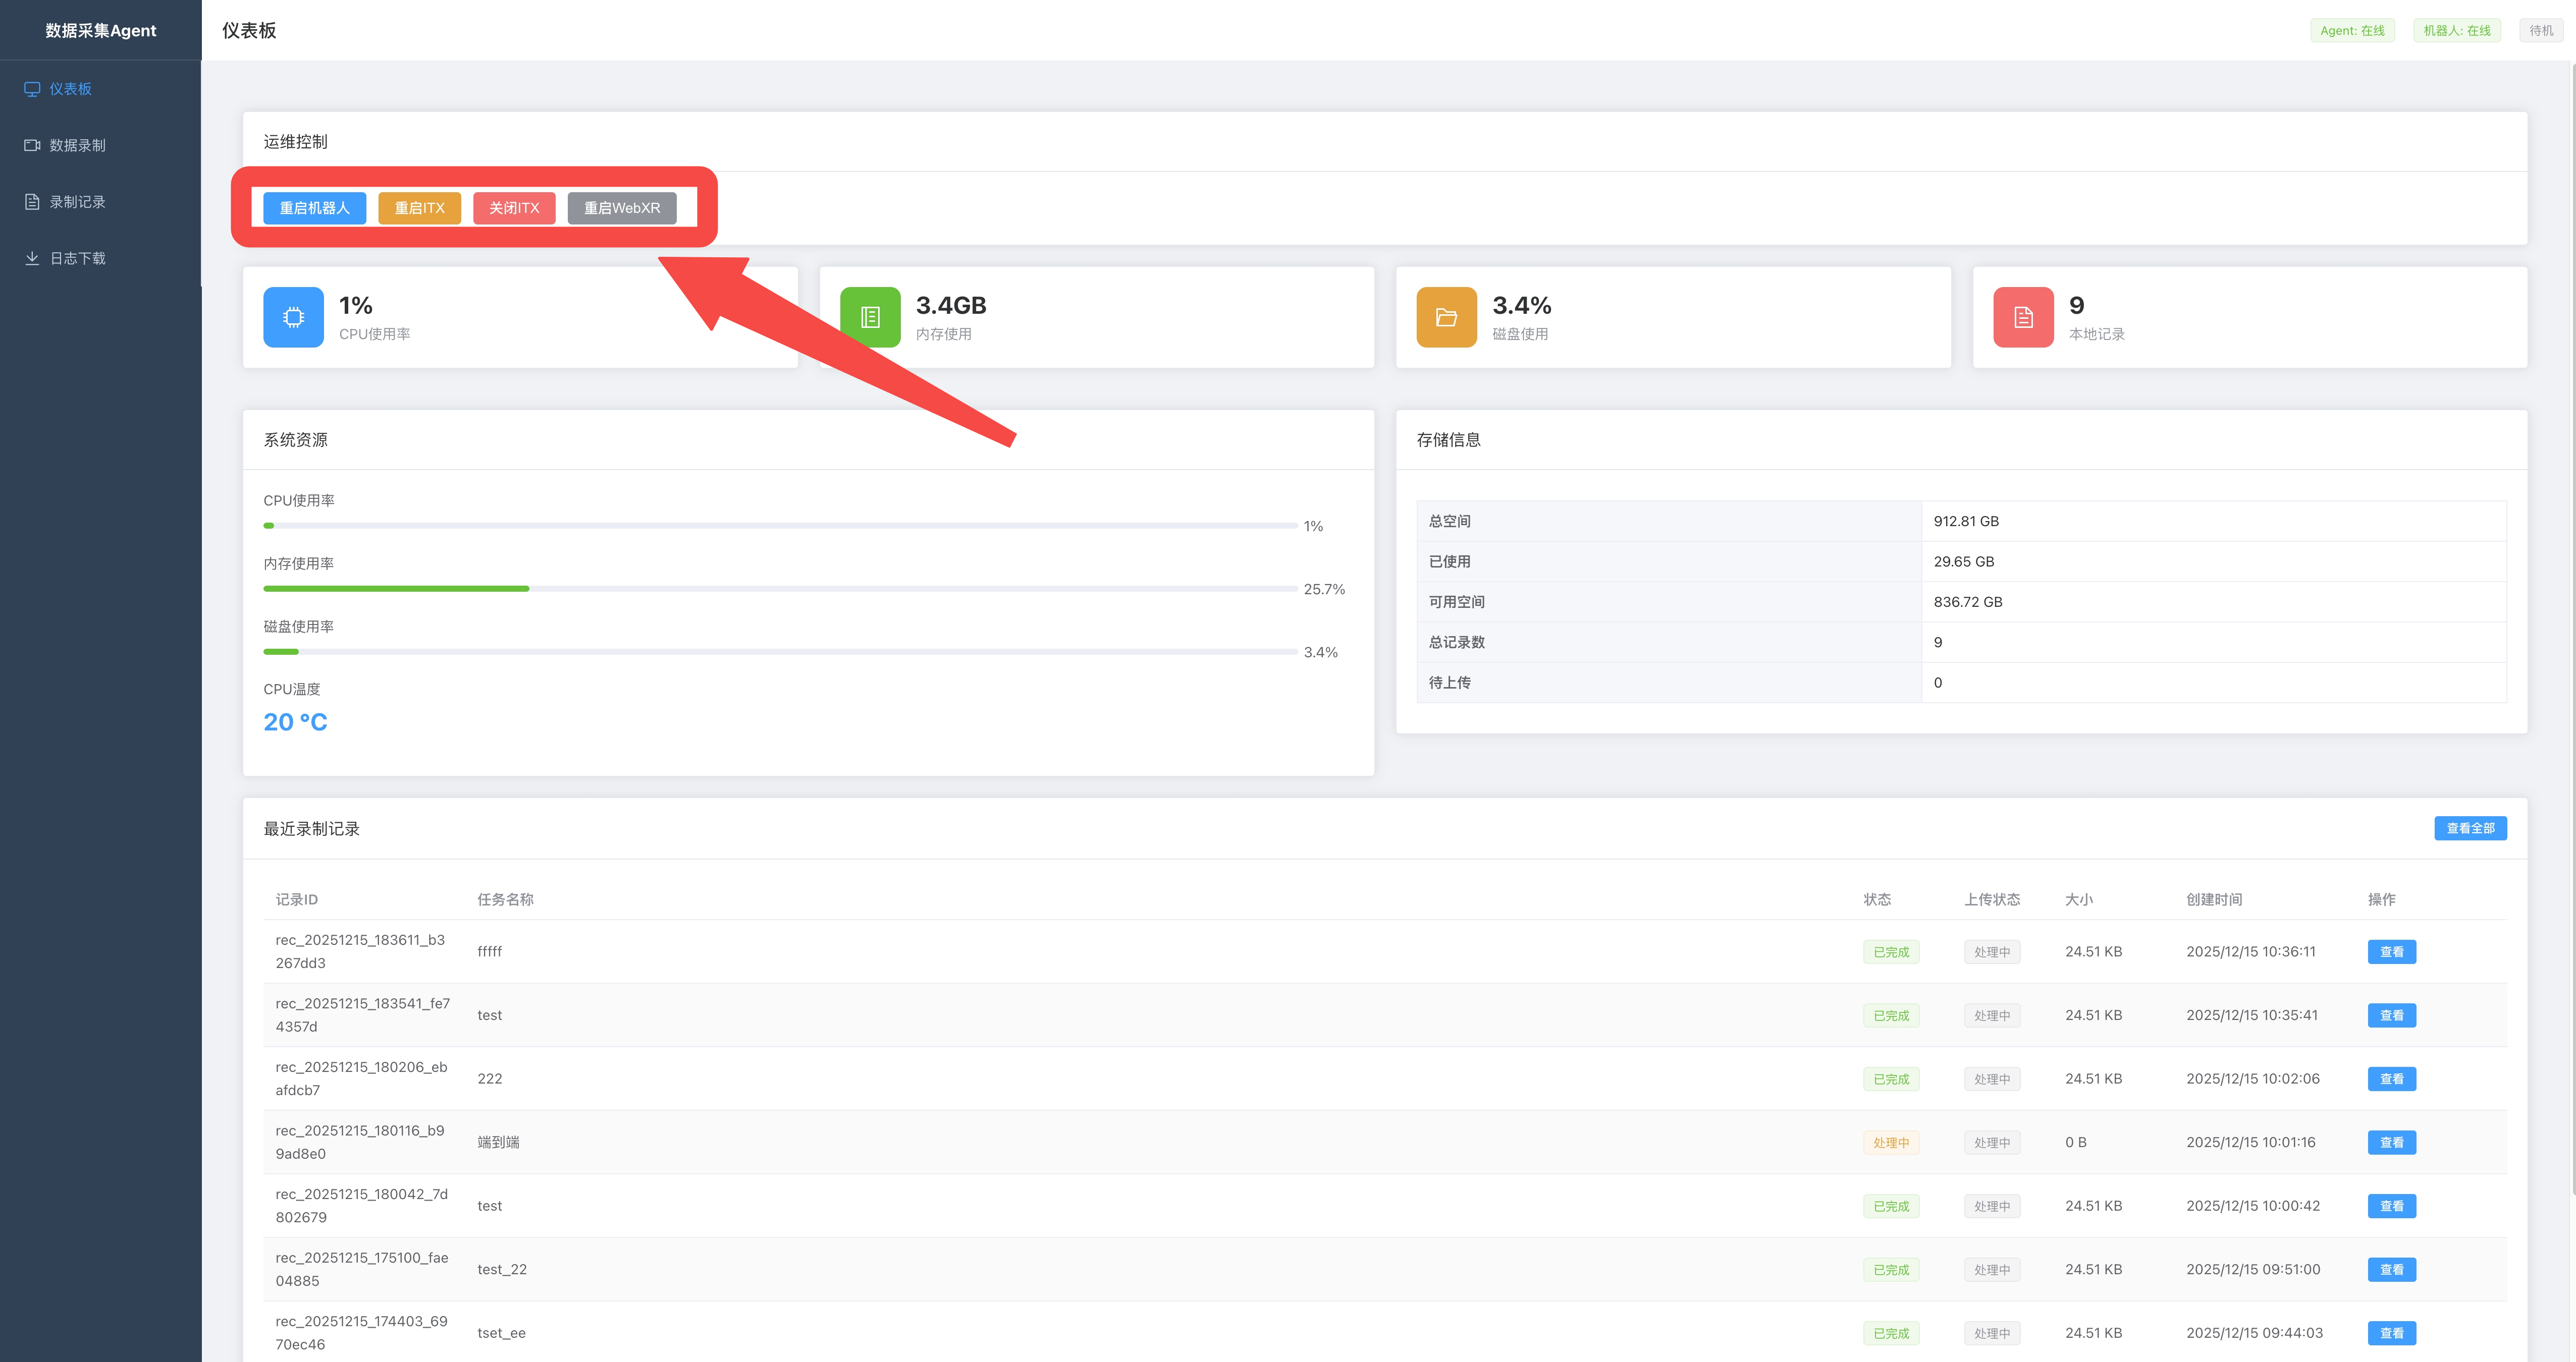
Task: Go to 录制记录 in the sidebar
Action: tap(100, 202)
